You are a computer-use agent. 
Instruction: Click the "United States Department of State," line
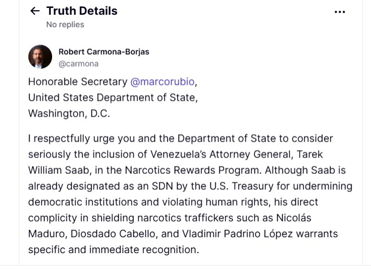[113, 97]
